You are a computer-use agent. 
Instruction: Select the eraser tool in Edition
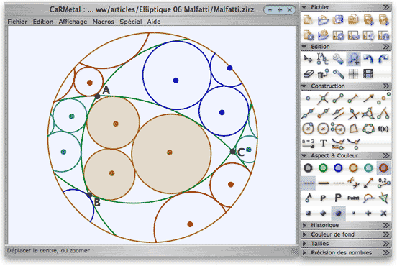pyautogui.click(x=308, y=74)
